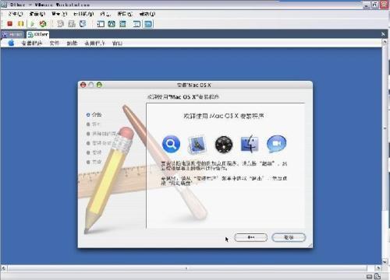Open the VMware 帮助 (Help) menu
The image size is (390, 280).
click(x=147, y=14)
